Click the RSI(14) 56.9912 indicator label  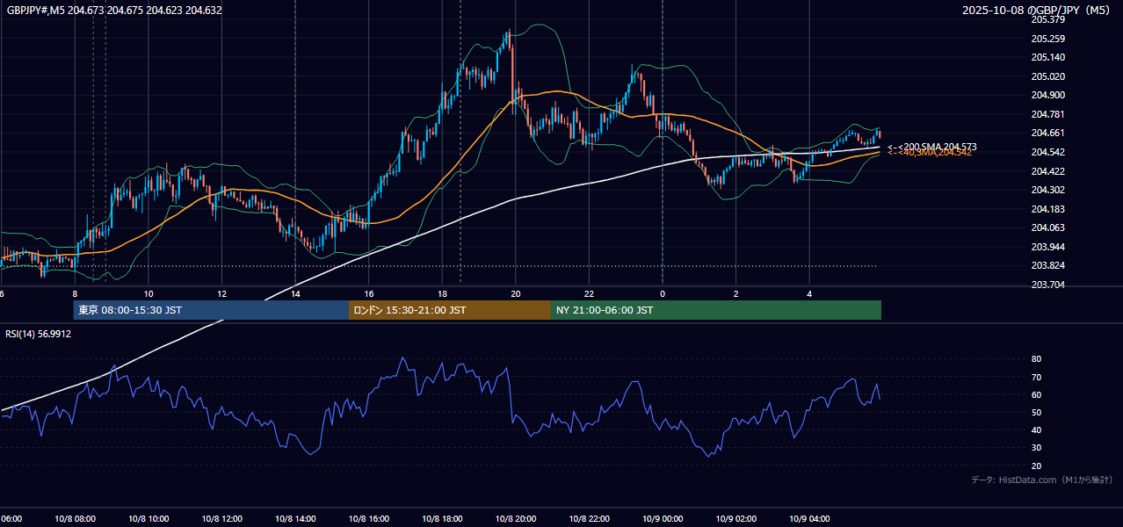pyautogui.click(x=39, y=334)
